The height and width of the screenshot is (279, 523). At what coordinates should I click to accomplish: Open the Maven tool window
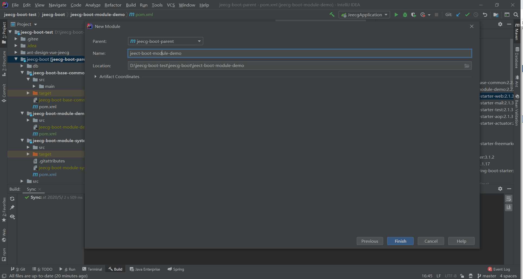[x=517, y=32]
